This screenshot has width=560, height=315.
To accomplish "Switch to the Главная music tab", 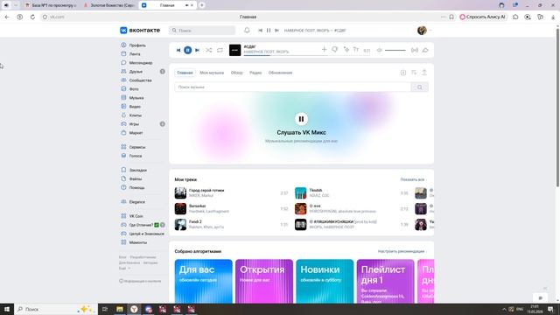I will click(185, 73).
